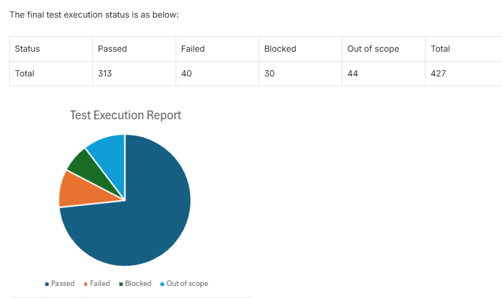Click the cell containing 44
The height and width of the screenshot is (298, 502).
[x=353, y=74]
